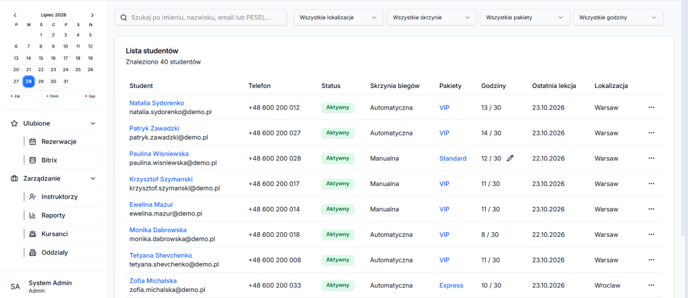Click phone +48 600 200 033
This screenshot has width=688, height=298.
pyautogui.click(x=275, y=285)
